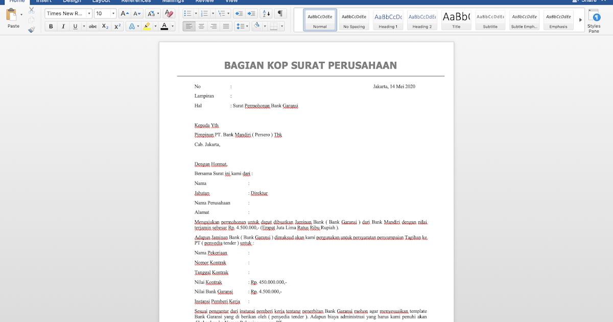Viewport: 613px width, 322px height.
Task: Open the Styles Pane
Action: click(x=594, y=20)
